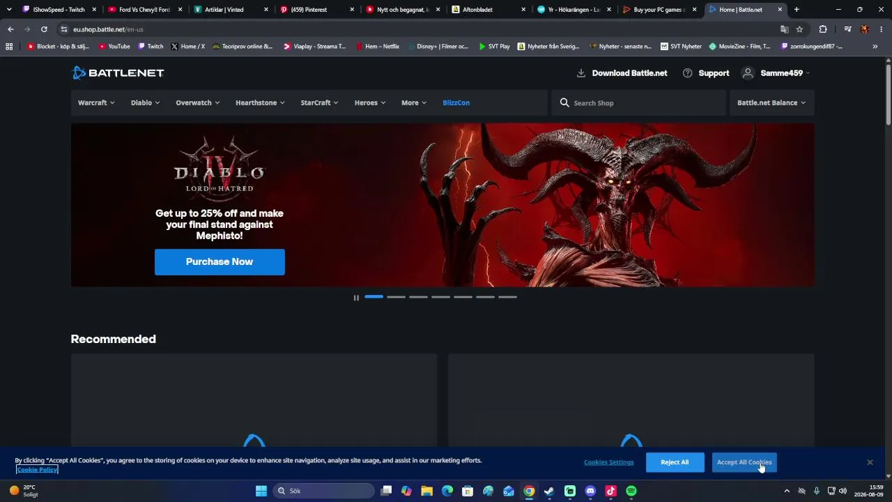
Task: Click Accept All Cookies
Action: pos(744,462)
